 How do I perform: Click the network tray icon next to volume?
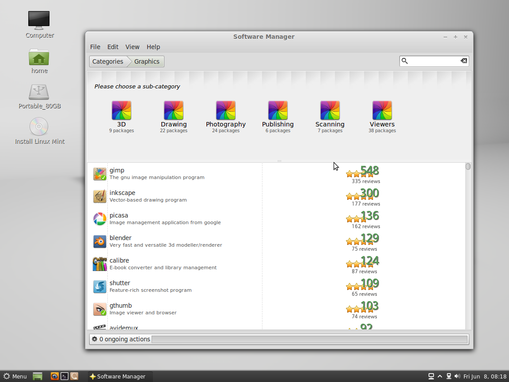(449, 376)
